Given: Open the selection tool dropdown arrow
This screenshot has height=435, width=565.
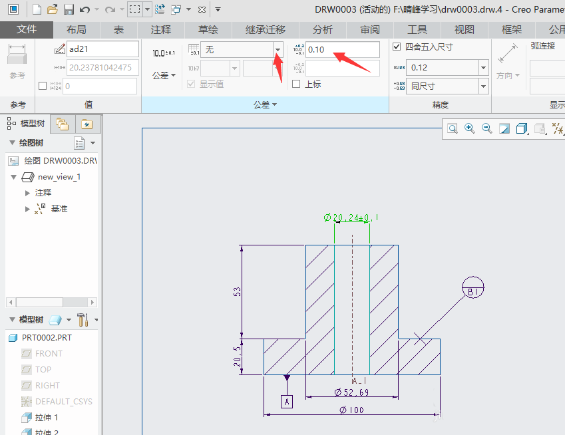Looking at the screenshot, I should click(147, 9).
